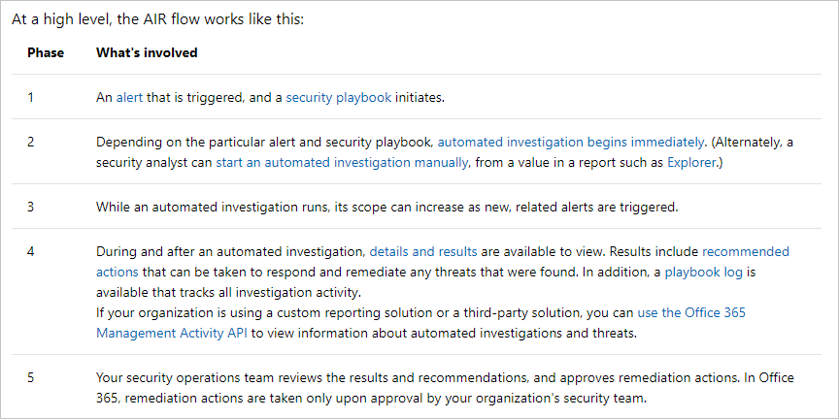
Task: Open the recommended actions link
Action: [x=443, y=261]
